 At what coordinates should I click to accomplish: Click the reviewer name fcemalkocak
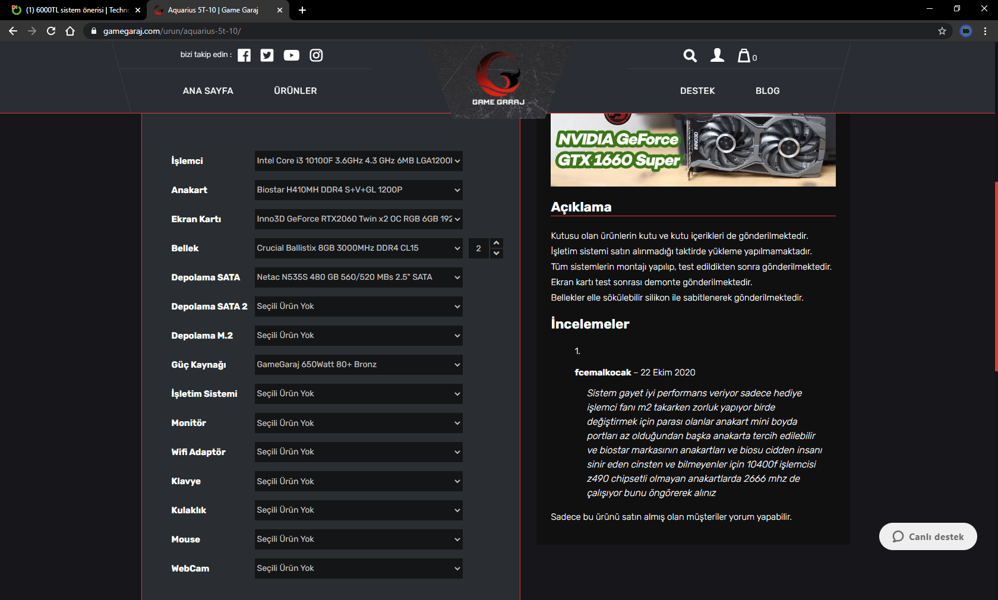tap(603, 372)
